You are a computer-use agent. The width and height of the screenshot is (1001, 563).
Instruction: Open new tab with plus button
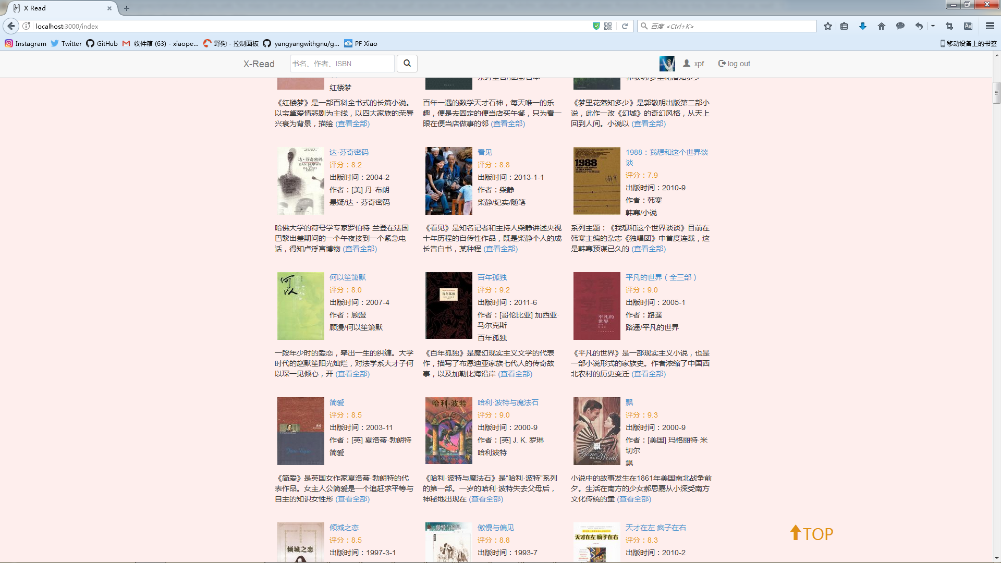point(127,8)
